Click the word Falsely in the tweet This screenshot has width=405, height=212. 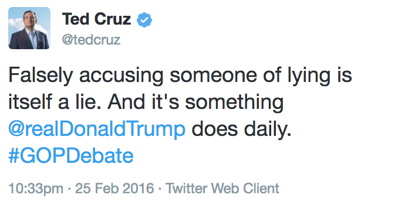(41, 76)
